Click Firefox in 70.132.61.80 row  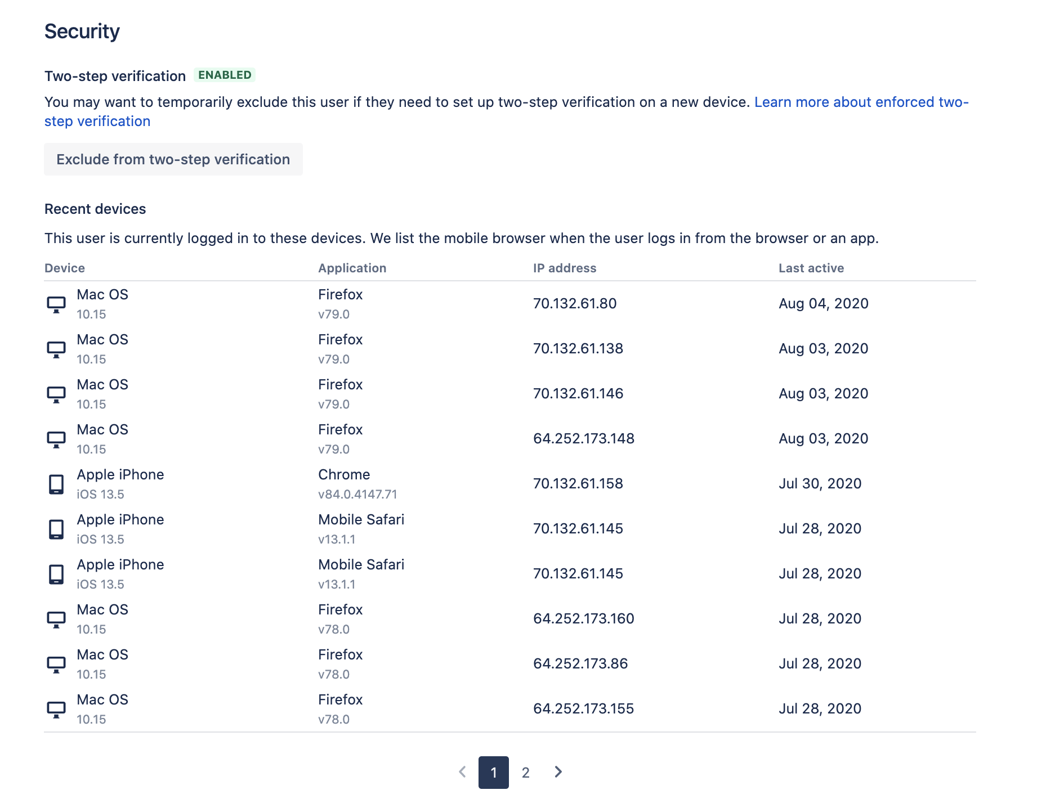click(x=340, y=294)
